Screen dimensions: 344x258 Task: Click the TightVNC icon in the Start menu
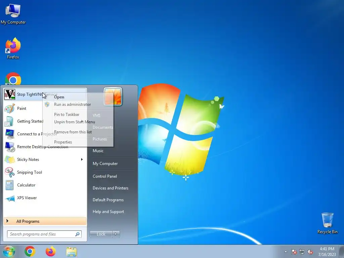pyautogui.click(x=10, y=94)
